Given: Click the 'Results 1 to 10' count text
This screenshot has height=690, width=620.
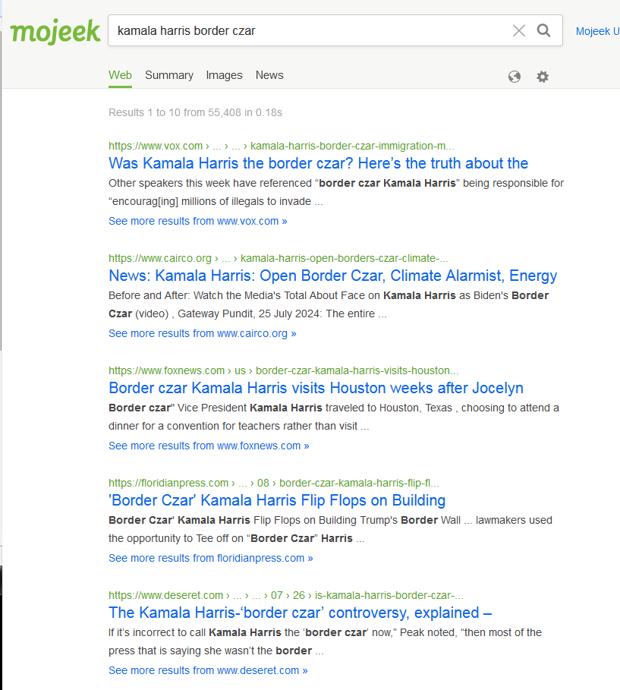Looking at the screenshot, I should coord(195,112).
